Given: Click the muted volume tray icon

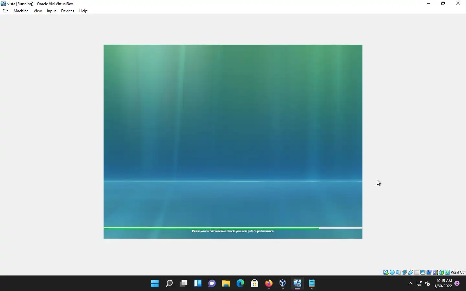Looking at the screenshot, I should tap(428, 284).
